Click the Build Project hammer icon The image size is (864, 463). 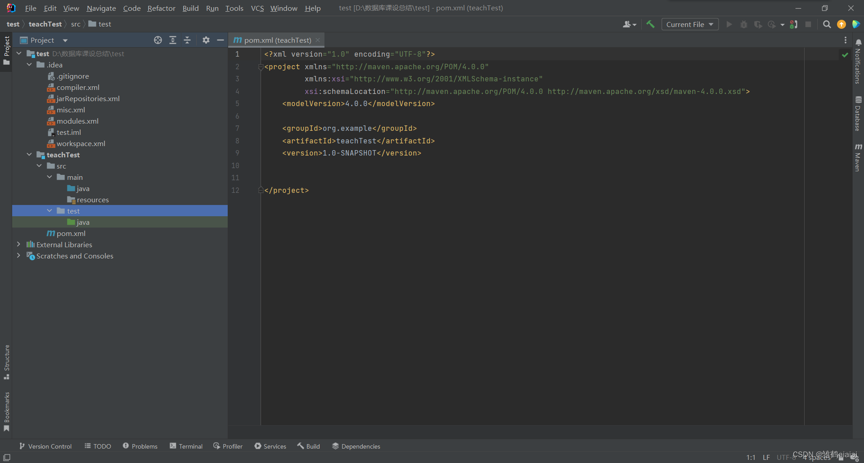651,24
